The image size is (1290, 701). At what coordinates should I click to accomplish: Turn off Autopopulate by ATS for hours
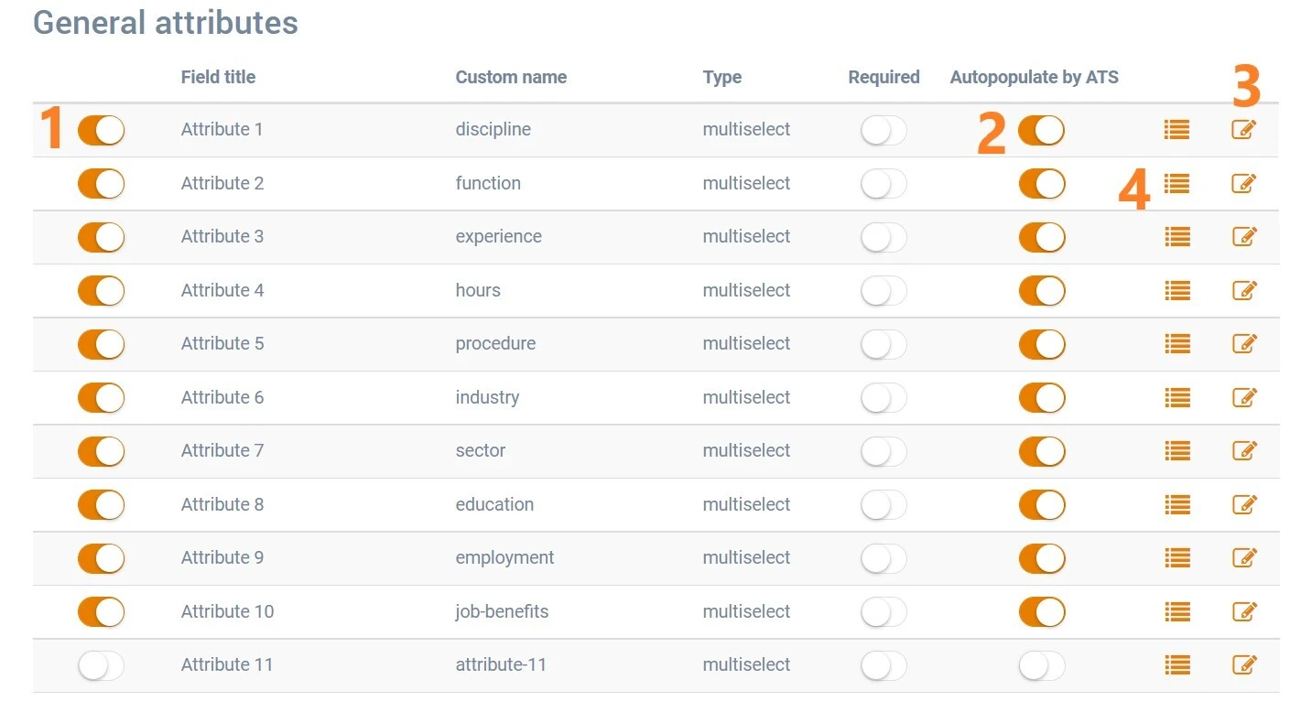1042,291
